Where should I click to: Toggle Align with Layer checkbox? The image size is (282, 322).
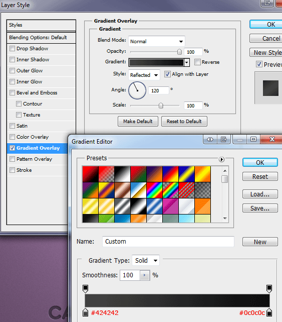click(167, 74)
